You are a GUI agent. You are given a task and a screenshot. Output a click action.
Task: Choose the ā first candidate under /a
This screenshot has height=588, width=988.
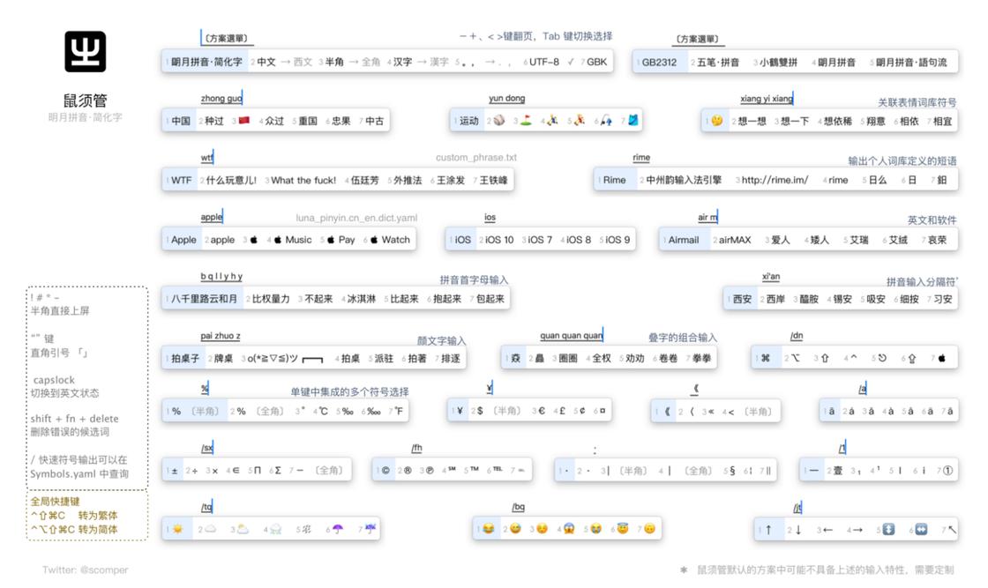coord(831,411)
